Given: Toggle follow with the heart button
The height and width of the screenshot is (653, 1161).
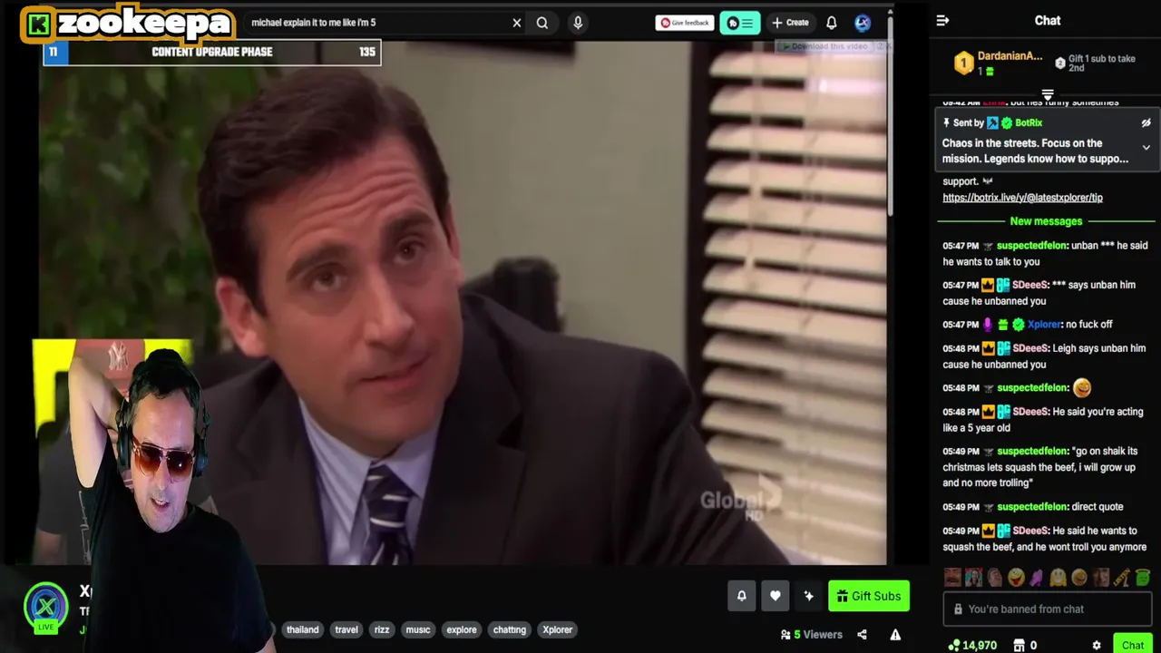Looking at the screenshot, I should point(775,596).
